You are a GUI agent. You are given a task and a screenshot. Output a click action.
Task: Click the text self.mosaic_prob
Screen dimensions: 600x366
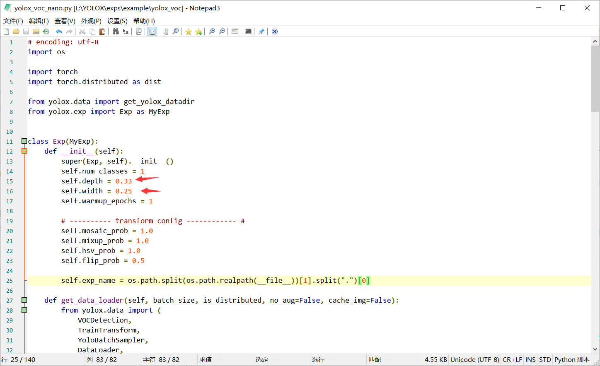click(94, 231)
